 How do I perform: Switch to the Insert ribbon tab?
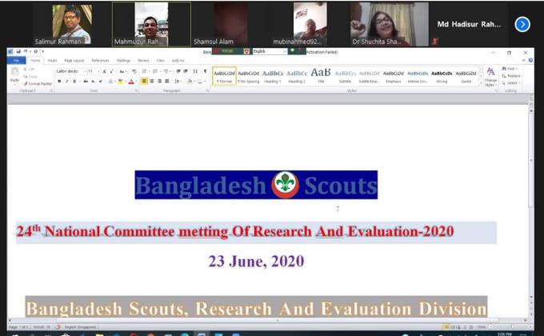pyautogui.click(x=52, y=60)
